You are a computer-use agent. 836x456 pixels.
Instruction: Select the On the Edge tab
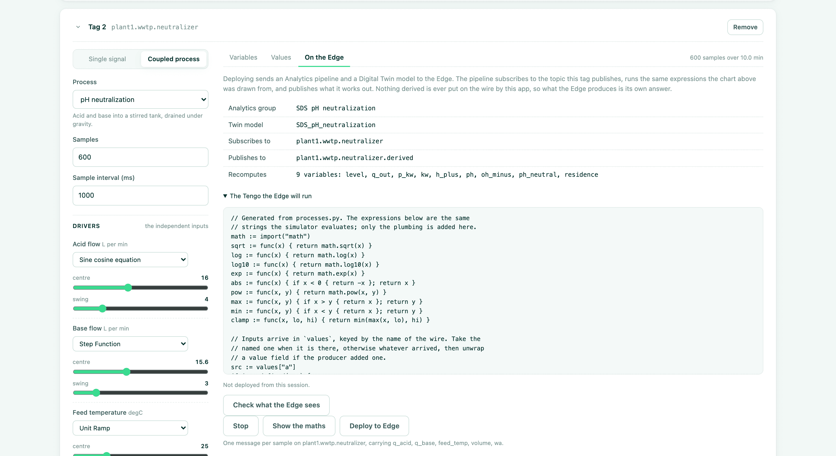point(324,58)
